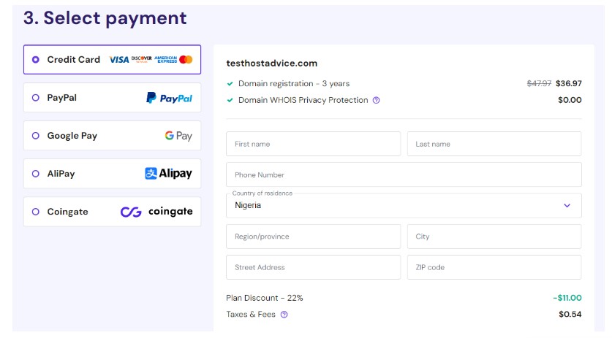Click '3. Select payment' heading
Image resolution: width=612 pixels, height=338 pixels.
pos(105,18)
